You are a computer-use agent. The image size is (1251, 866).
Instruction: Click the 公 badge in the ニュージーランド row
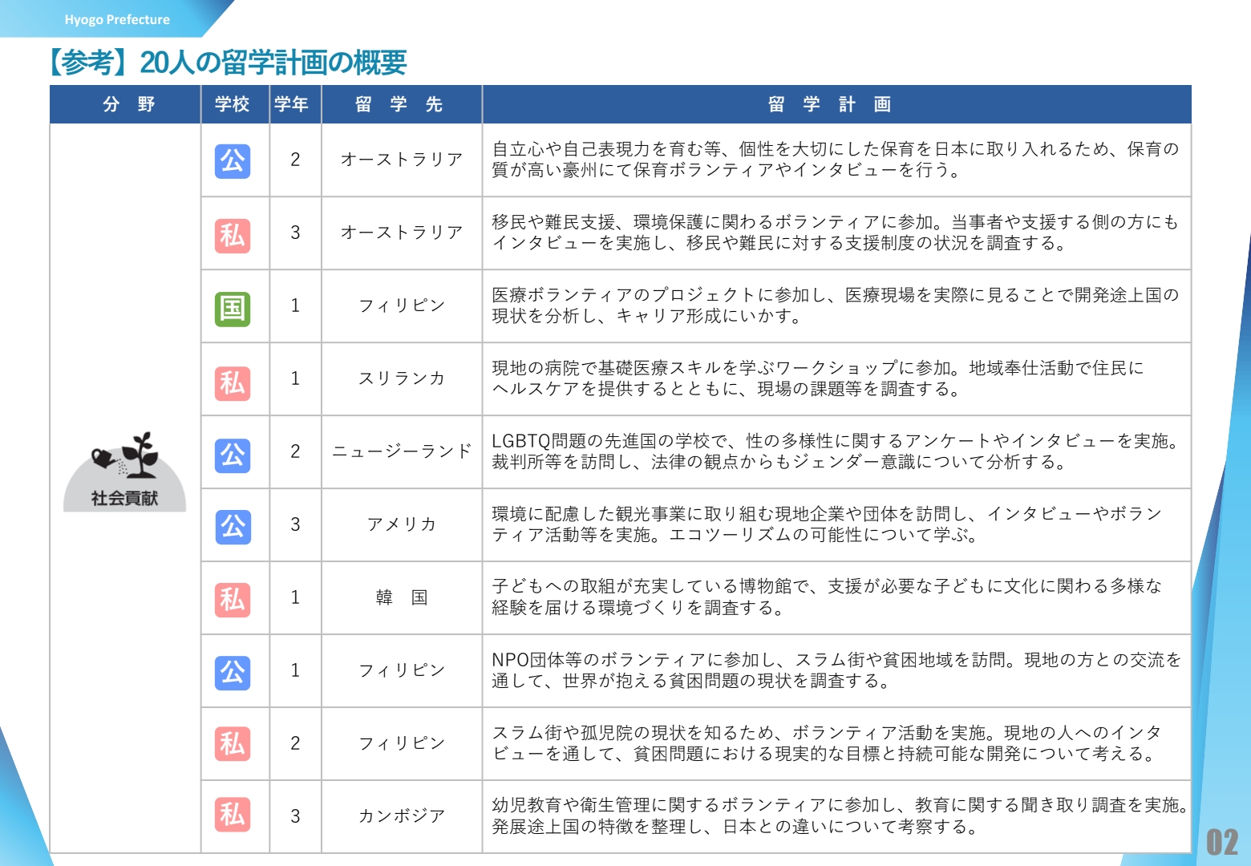233,455
